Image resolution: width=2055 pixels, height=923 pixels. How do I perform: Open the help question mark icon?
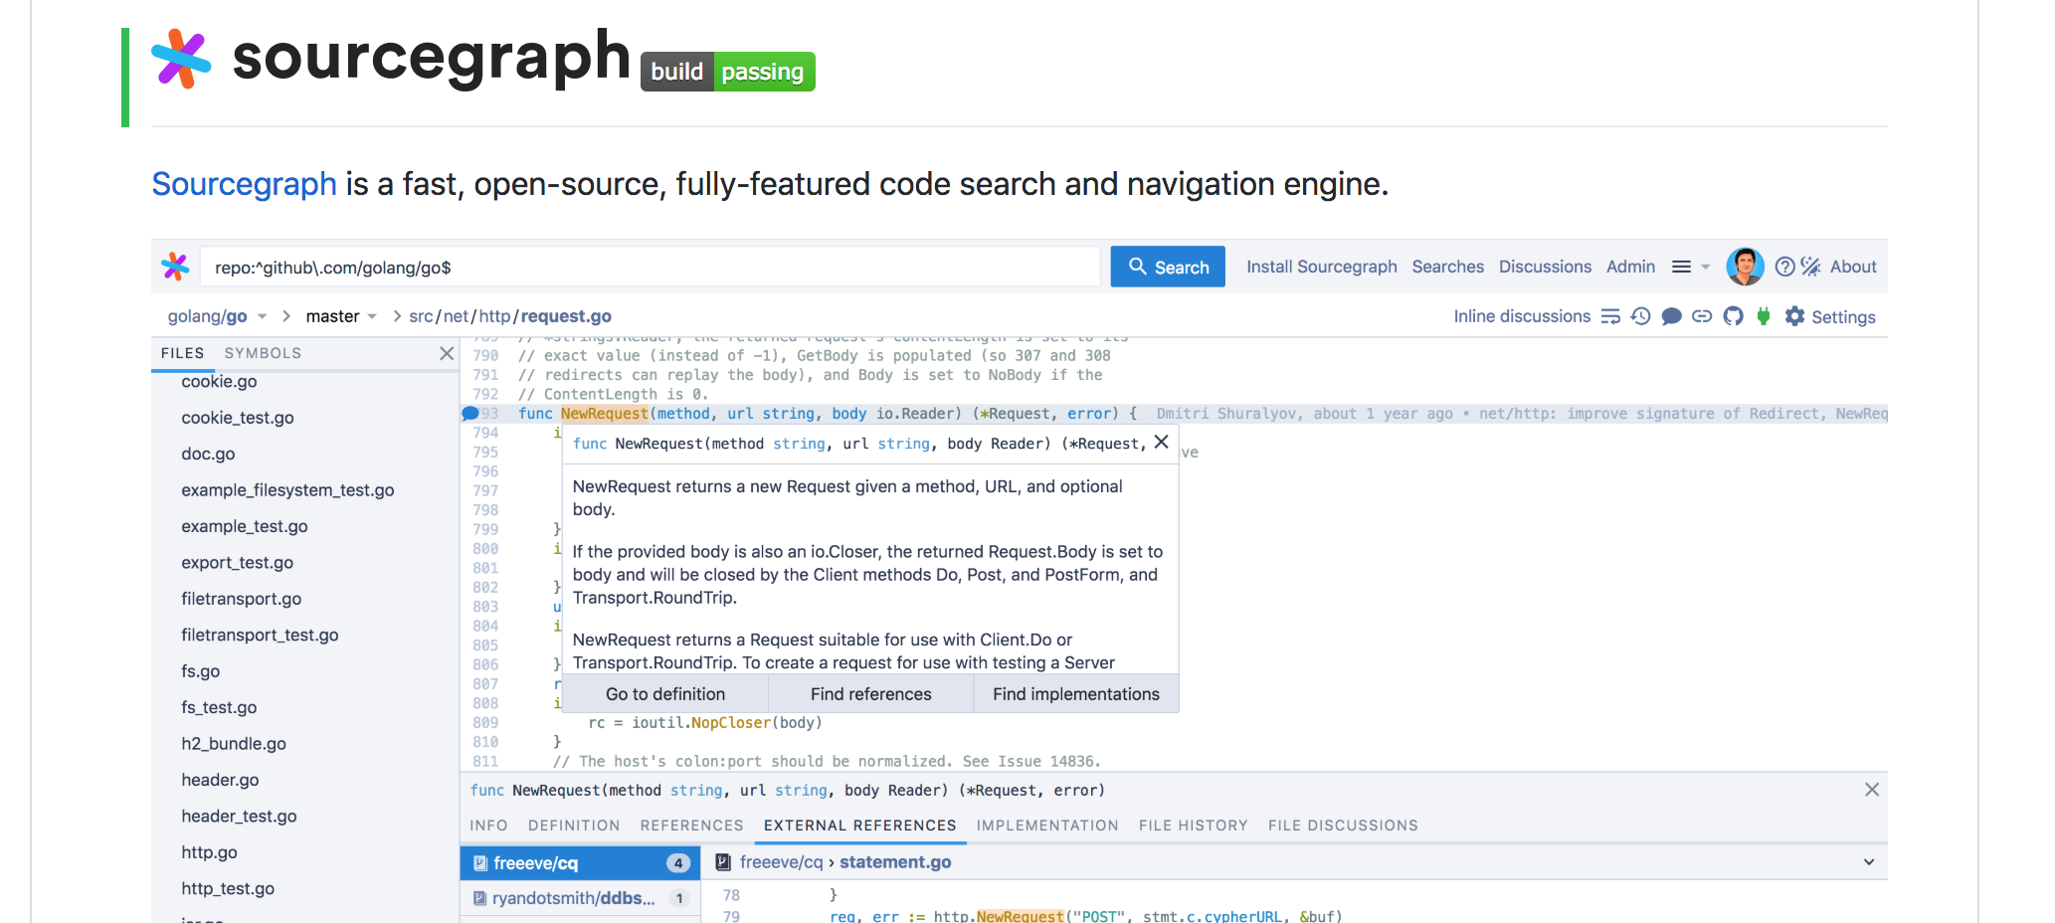coord(1784,267)
